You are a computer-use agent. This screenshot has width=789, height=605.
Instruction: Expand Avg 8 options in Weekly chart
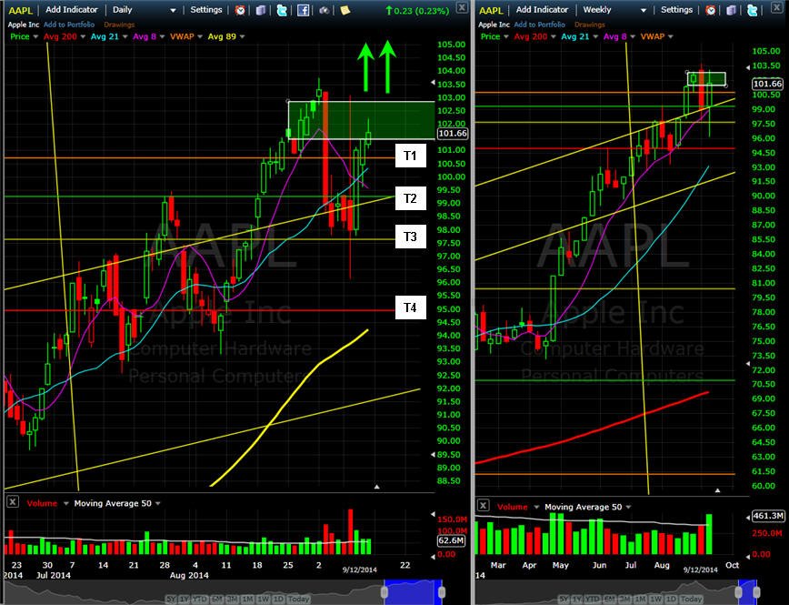(x=633, y=36)
